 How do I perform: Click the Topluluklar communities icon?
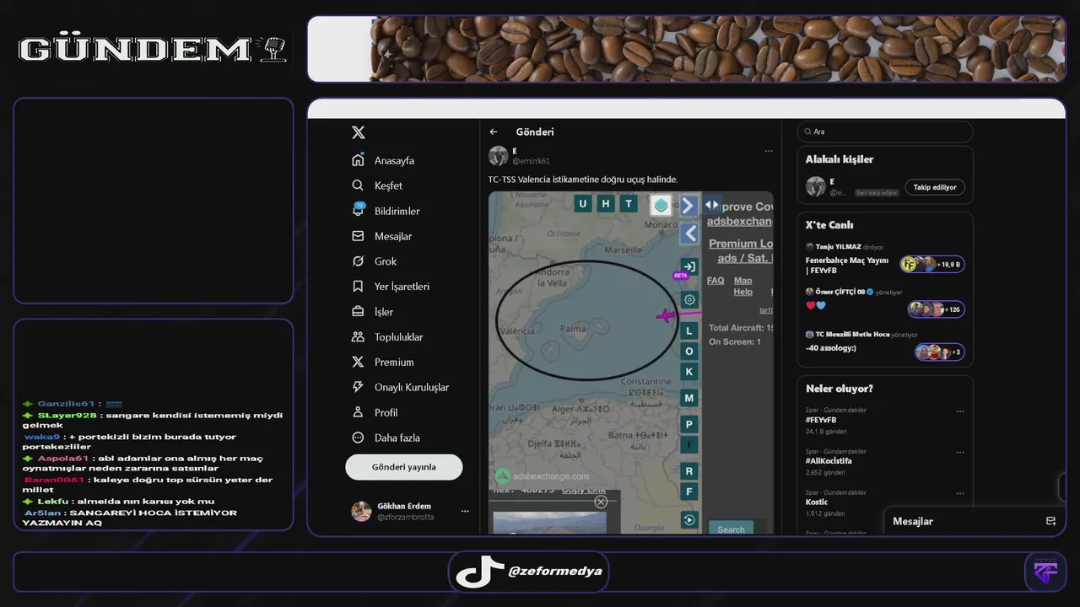(358, 337)
